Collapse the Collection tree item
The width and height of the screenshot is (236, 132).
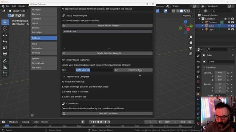[199, 19]
